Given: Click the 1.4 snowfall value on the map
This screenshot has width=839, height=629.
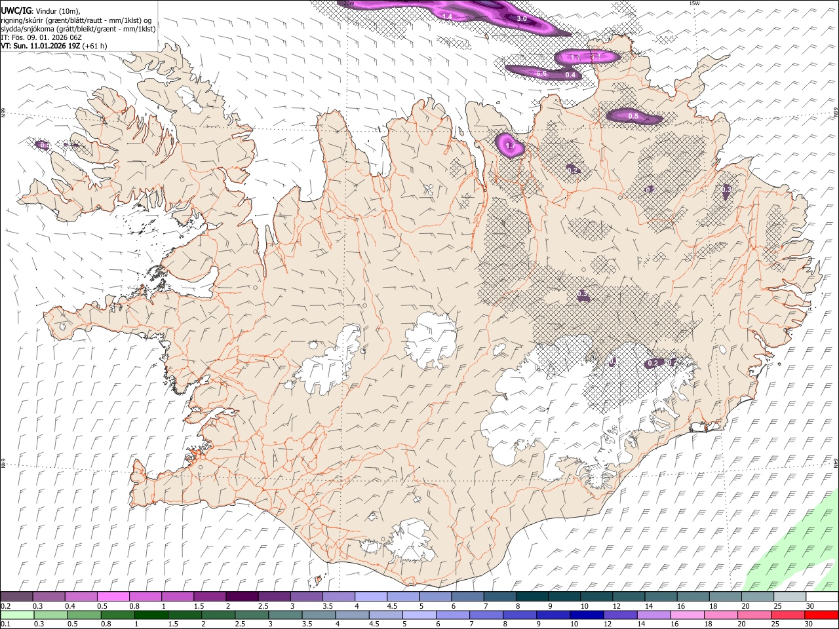Looking at the screenshot, I should pos(448,16).
